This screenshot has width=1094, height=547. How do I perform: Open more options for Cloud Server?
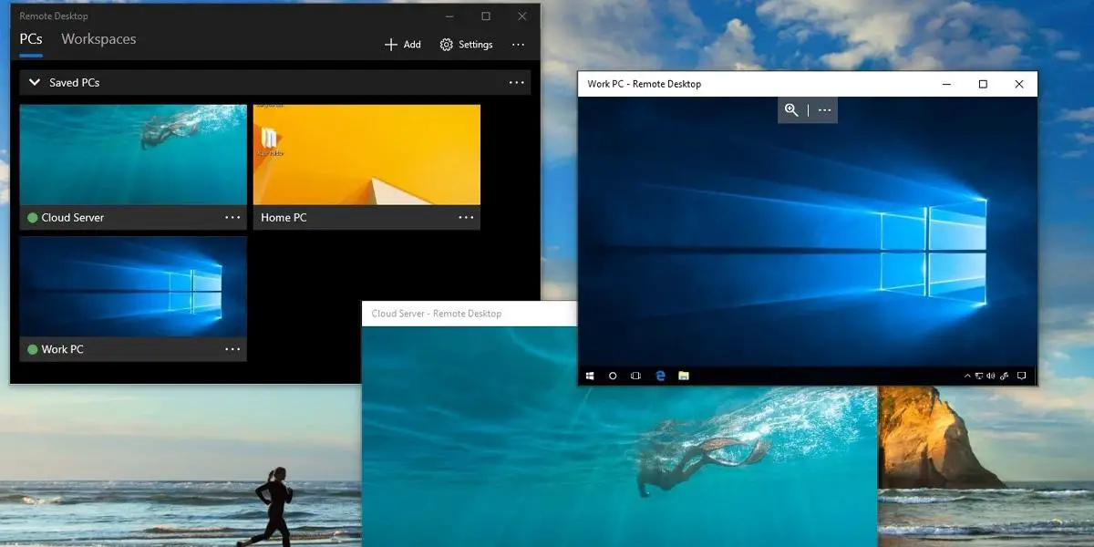point(232,218)
